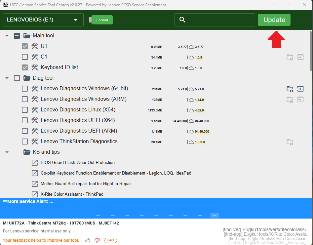The image size is (313, 245).
Task: Click launch icon for Lenovo Diagnostics Windows (64-bit)
Action: (x=300, y=89)
